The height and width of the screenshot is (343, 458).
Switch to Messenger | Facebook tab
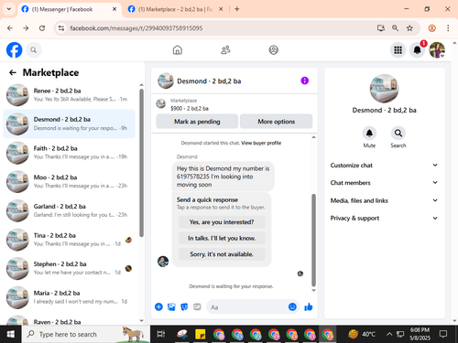(69, 9)
